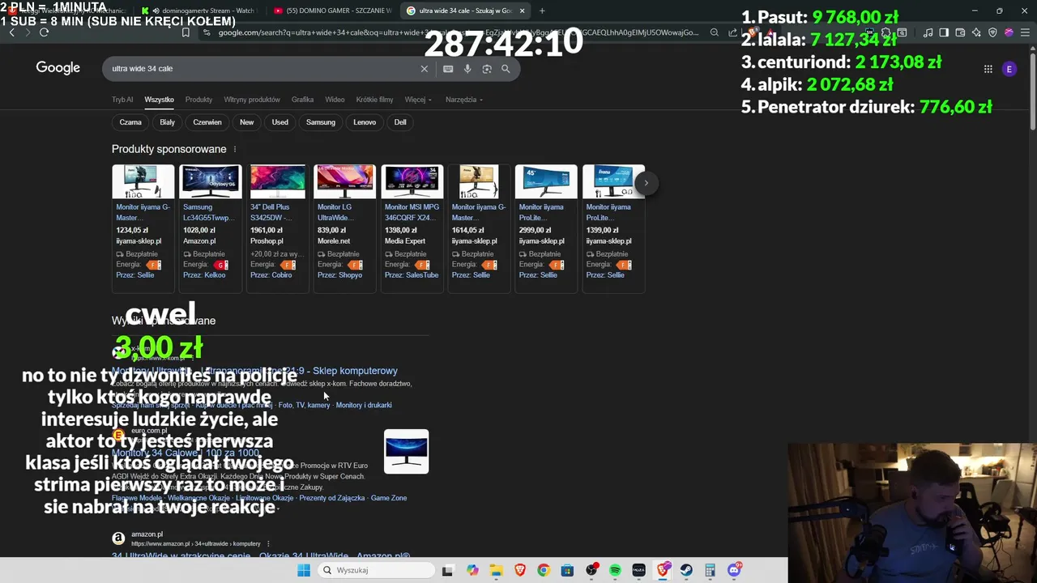Viewport: 1037px width, 583px height.
Task: Launch Copilot from taskbar
Action: pyautogui.click(x=472, y=570)
